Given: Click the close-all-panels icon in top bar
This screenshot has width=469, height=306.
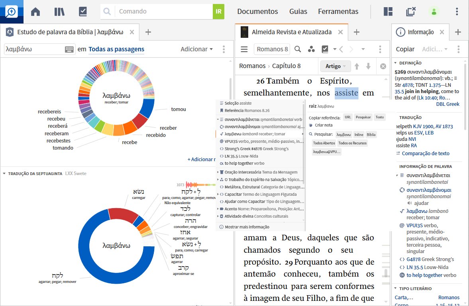Looking at the screenshot, I should pos(411,12).
